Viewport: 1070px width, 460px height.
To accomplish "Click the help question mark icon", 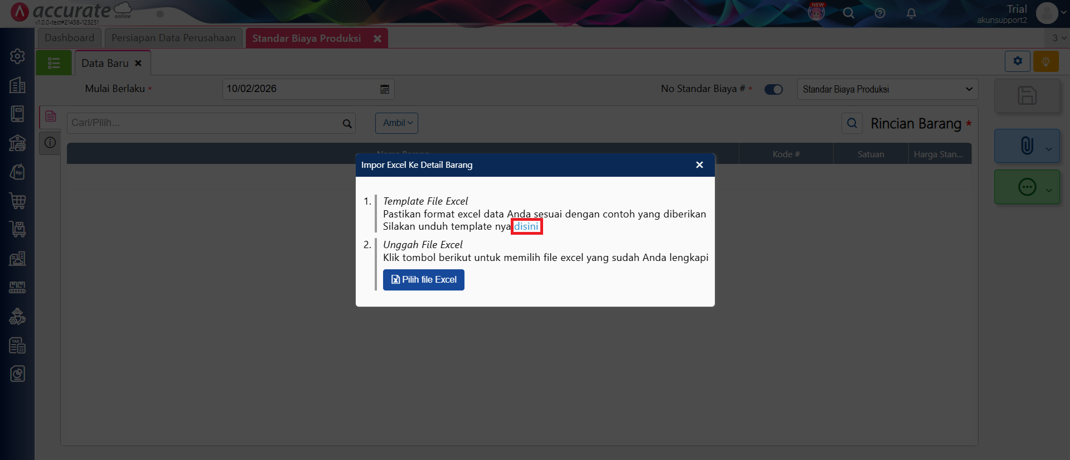I will pos(880,13).
